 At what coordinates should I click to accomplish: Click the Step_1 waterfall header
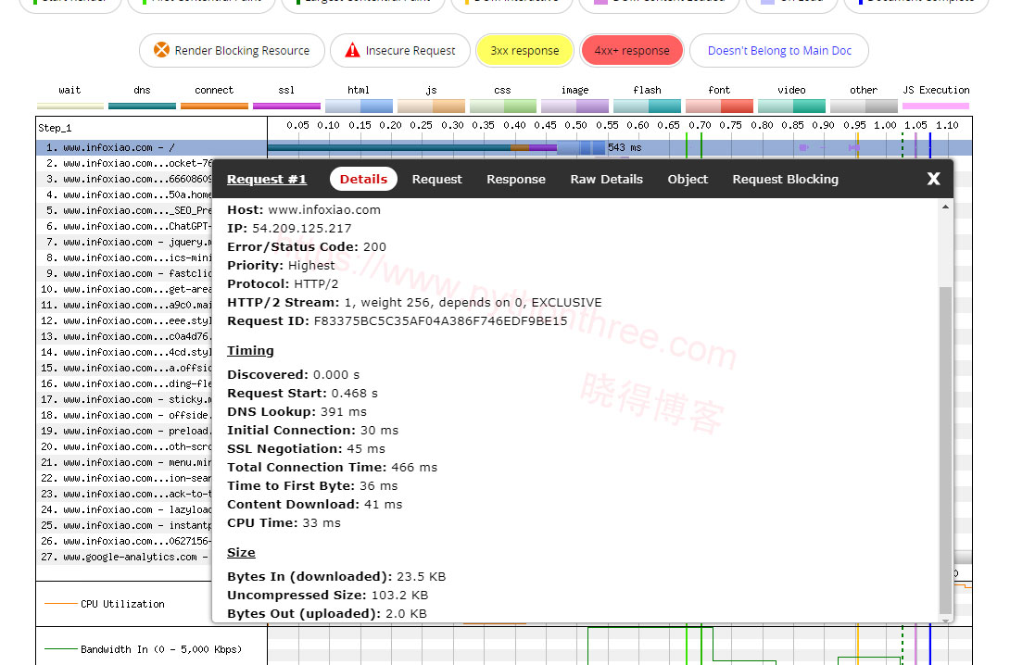click(55, 128)
